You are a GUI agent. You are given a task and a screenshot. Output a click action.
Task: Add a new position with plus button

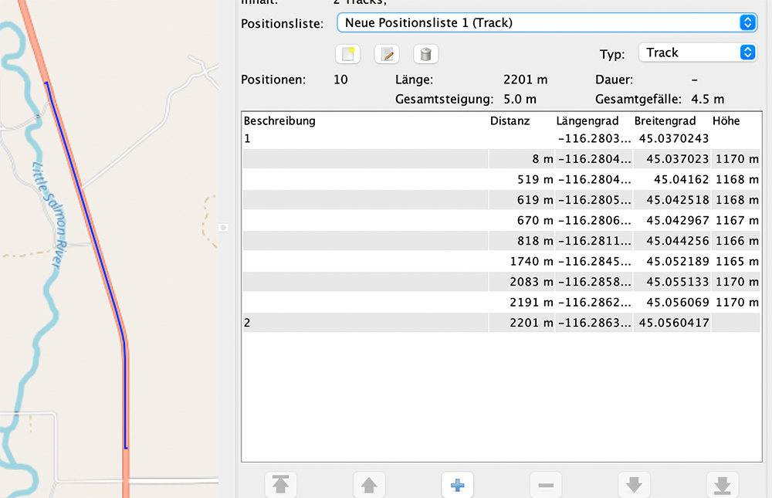(x=457, y=486)
